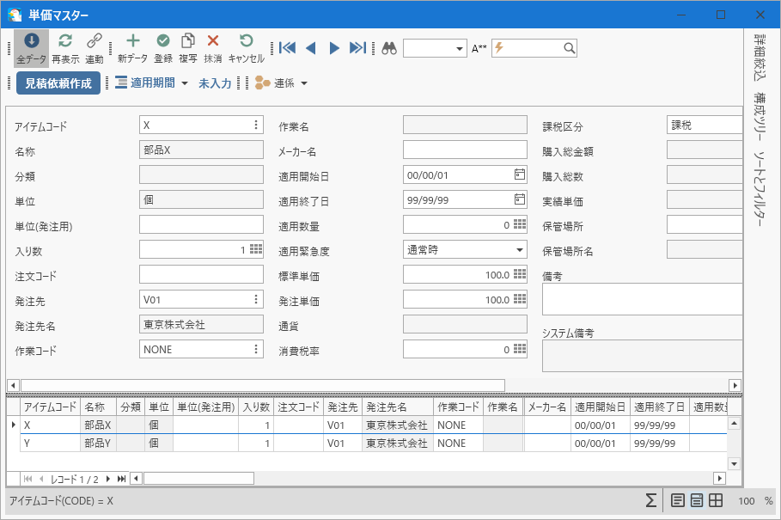Image resolution: width=781 pixels, height=520 pixels.
Task: Switch to grid layout view icon
Action: pyautogui.click(x=716, y=501)
